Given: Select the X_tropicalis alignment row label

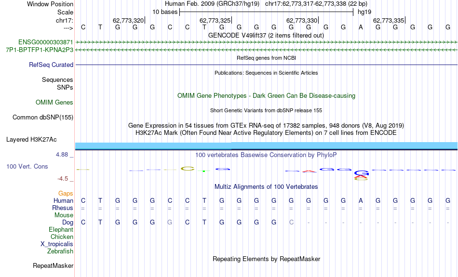Looking at the screenshot, I should (x=57, y=244).
